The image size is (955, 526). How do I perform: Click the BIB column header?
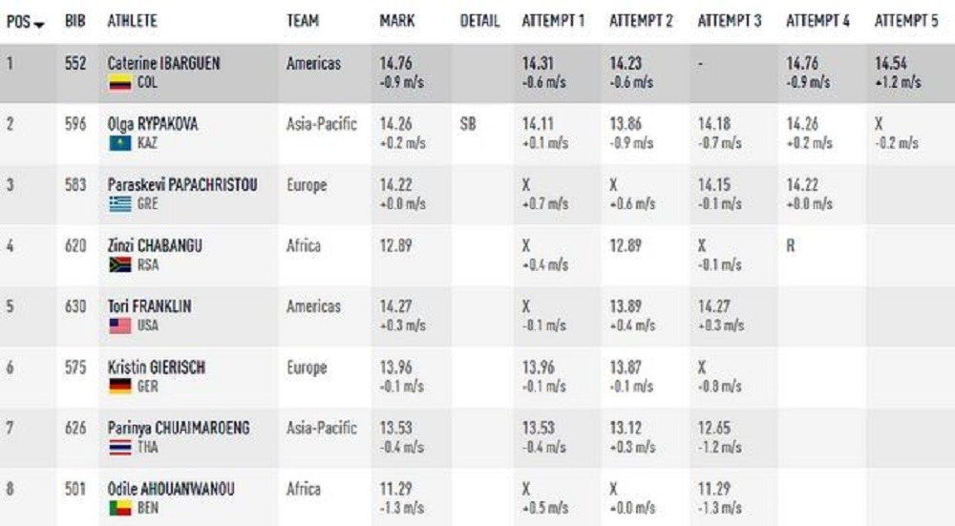click(x=74, y=21)
